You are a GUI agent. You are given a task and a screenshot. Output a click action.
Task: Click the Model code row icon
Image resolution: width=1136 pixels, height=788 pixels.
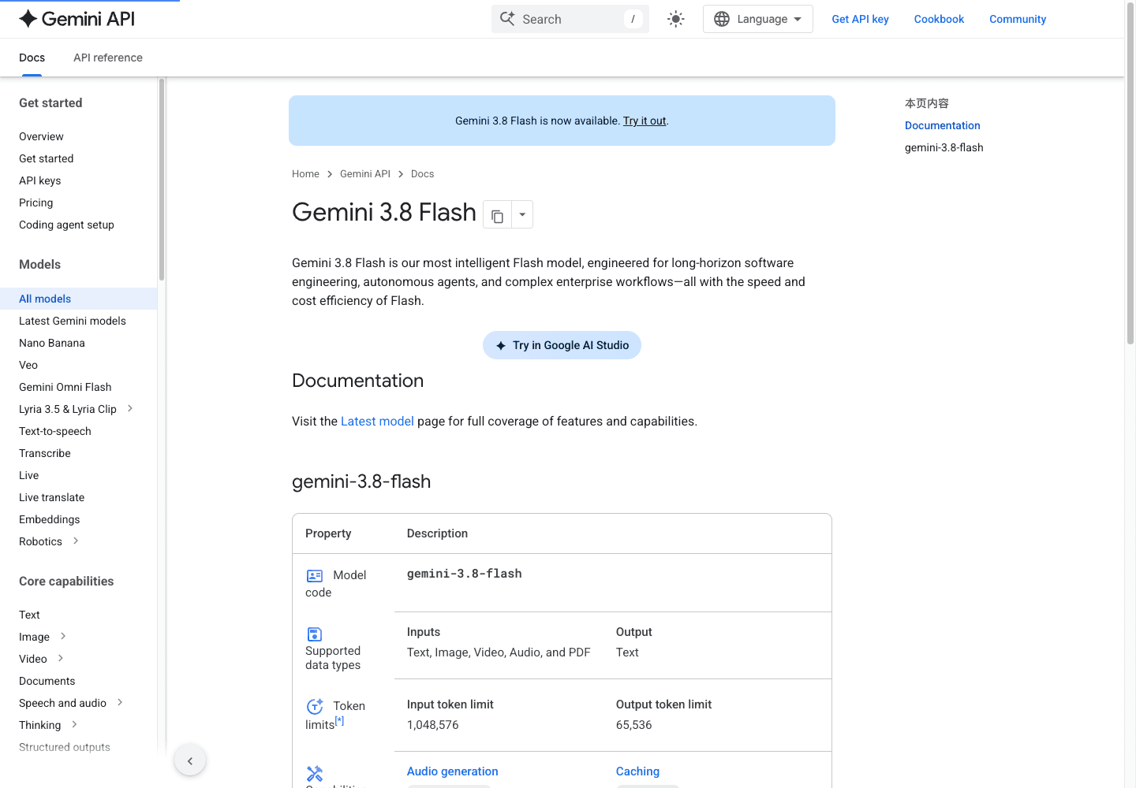(315, 576)
